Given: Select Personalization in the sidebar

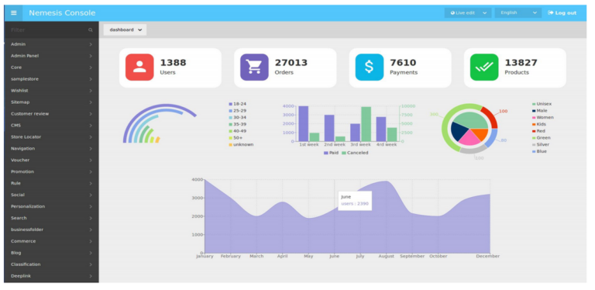Looking at the screenshot, I should tap(52, 206).
